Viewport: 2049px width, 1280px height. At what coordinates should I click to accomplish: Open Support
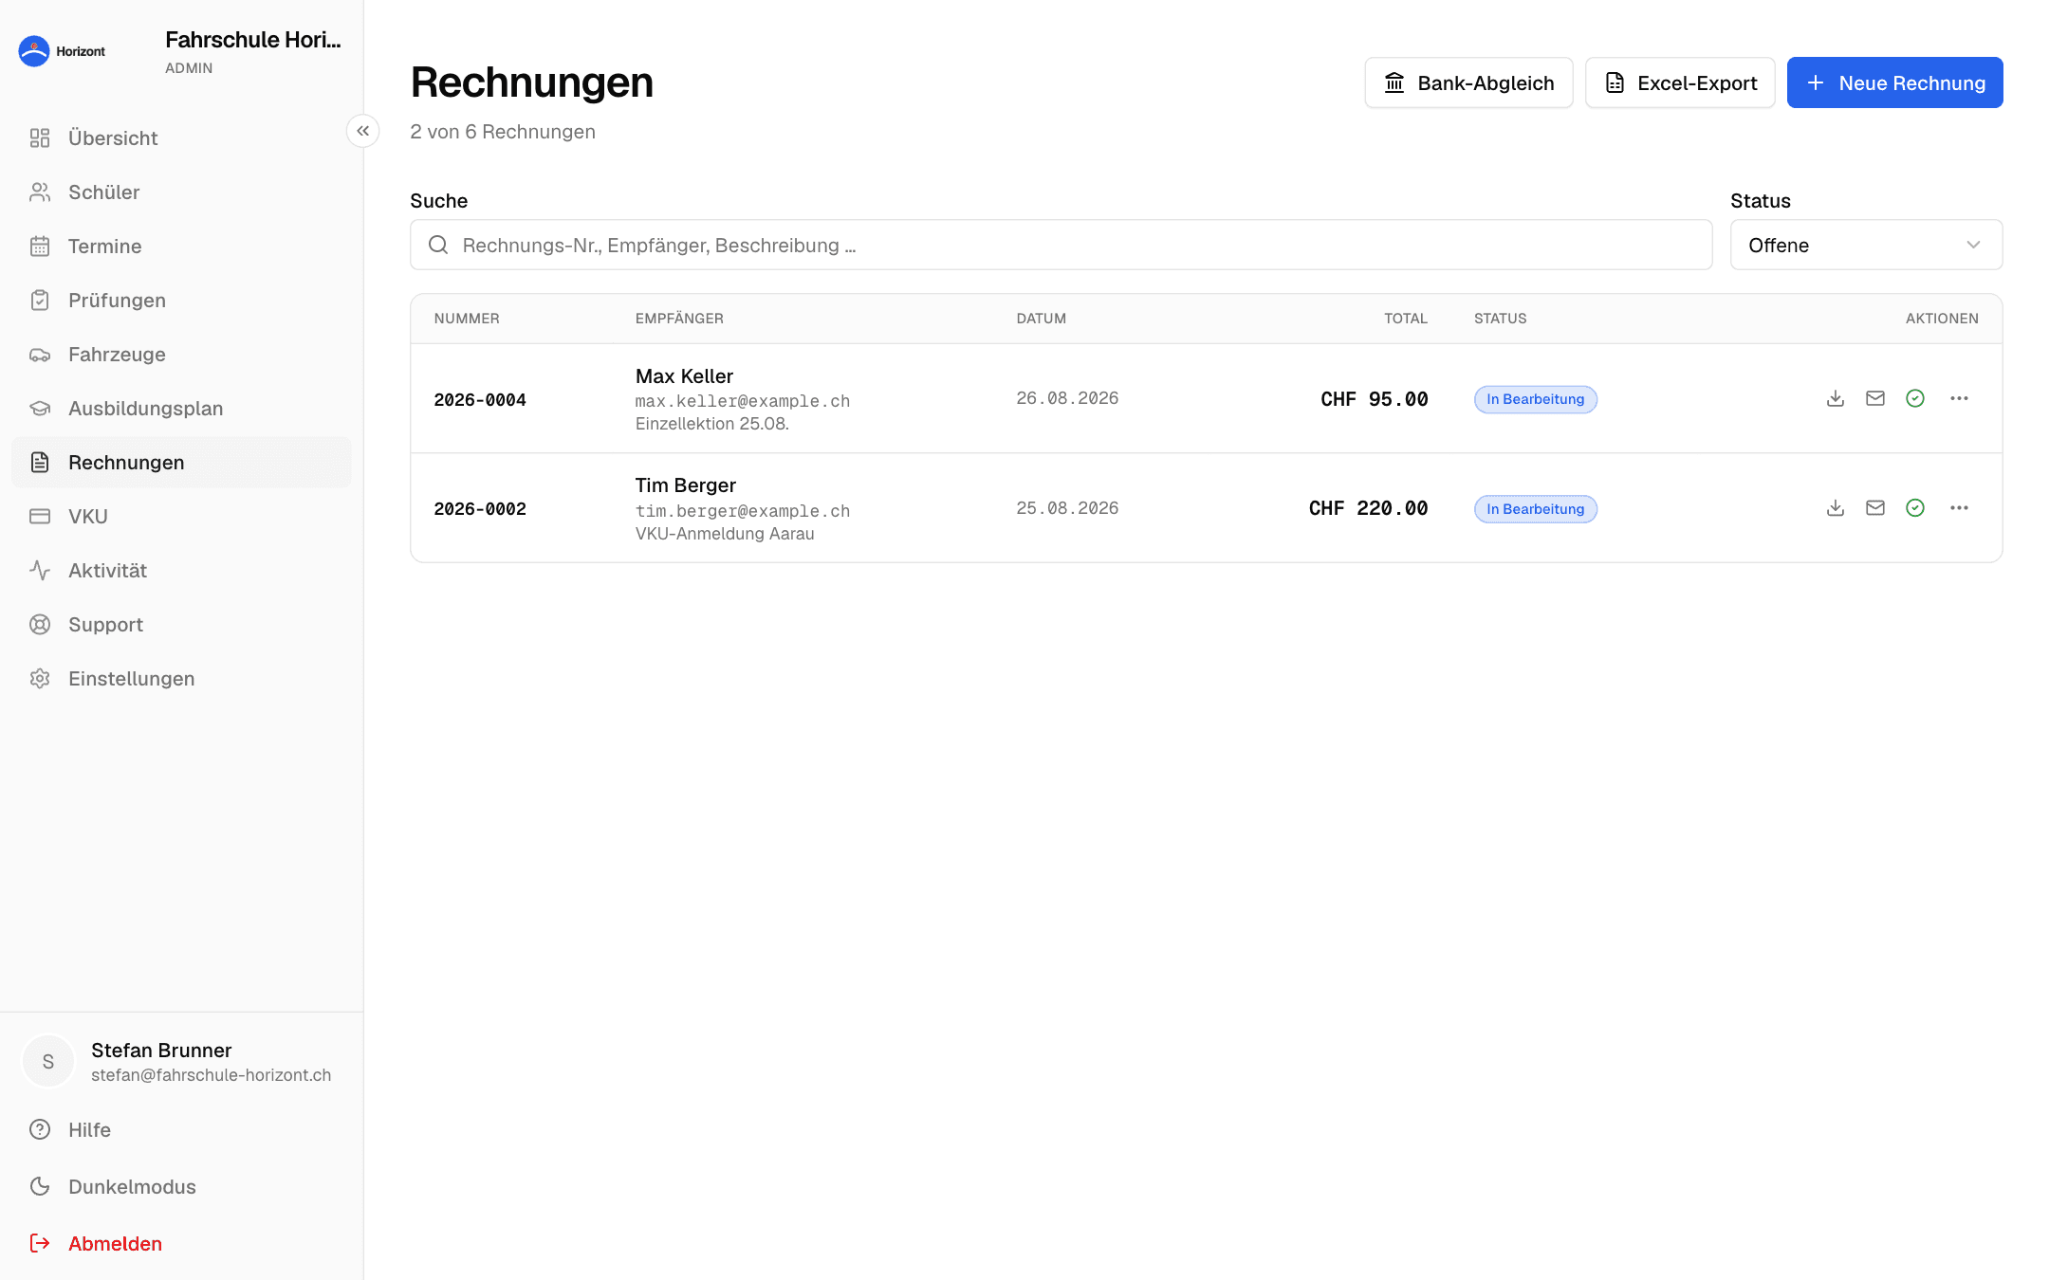[181, 625]
